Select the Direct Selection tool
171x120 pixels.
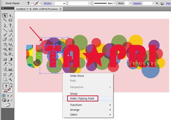pos(10,16)
